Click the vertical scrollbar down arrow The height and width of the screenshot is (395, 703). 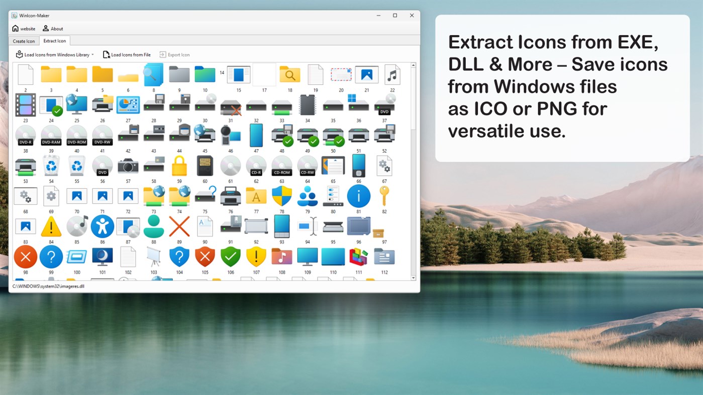[414, 278]
